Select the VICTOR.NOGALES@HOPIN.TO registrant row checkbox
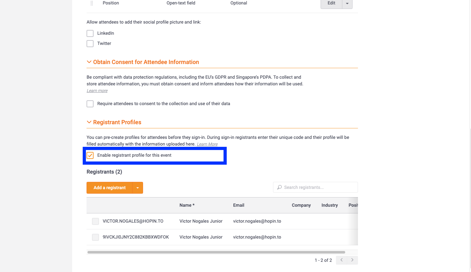This screenshot has height=272, width=471. coord(95,221)
